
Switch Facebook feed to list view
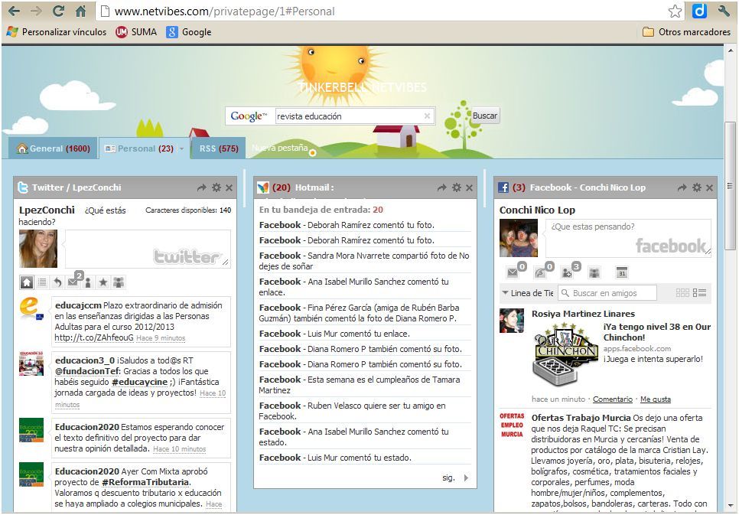point(699,293)
